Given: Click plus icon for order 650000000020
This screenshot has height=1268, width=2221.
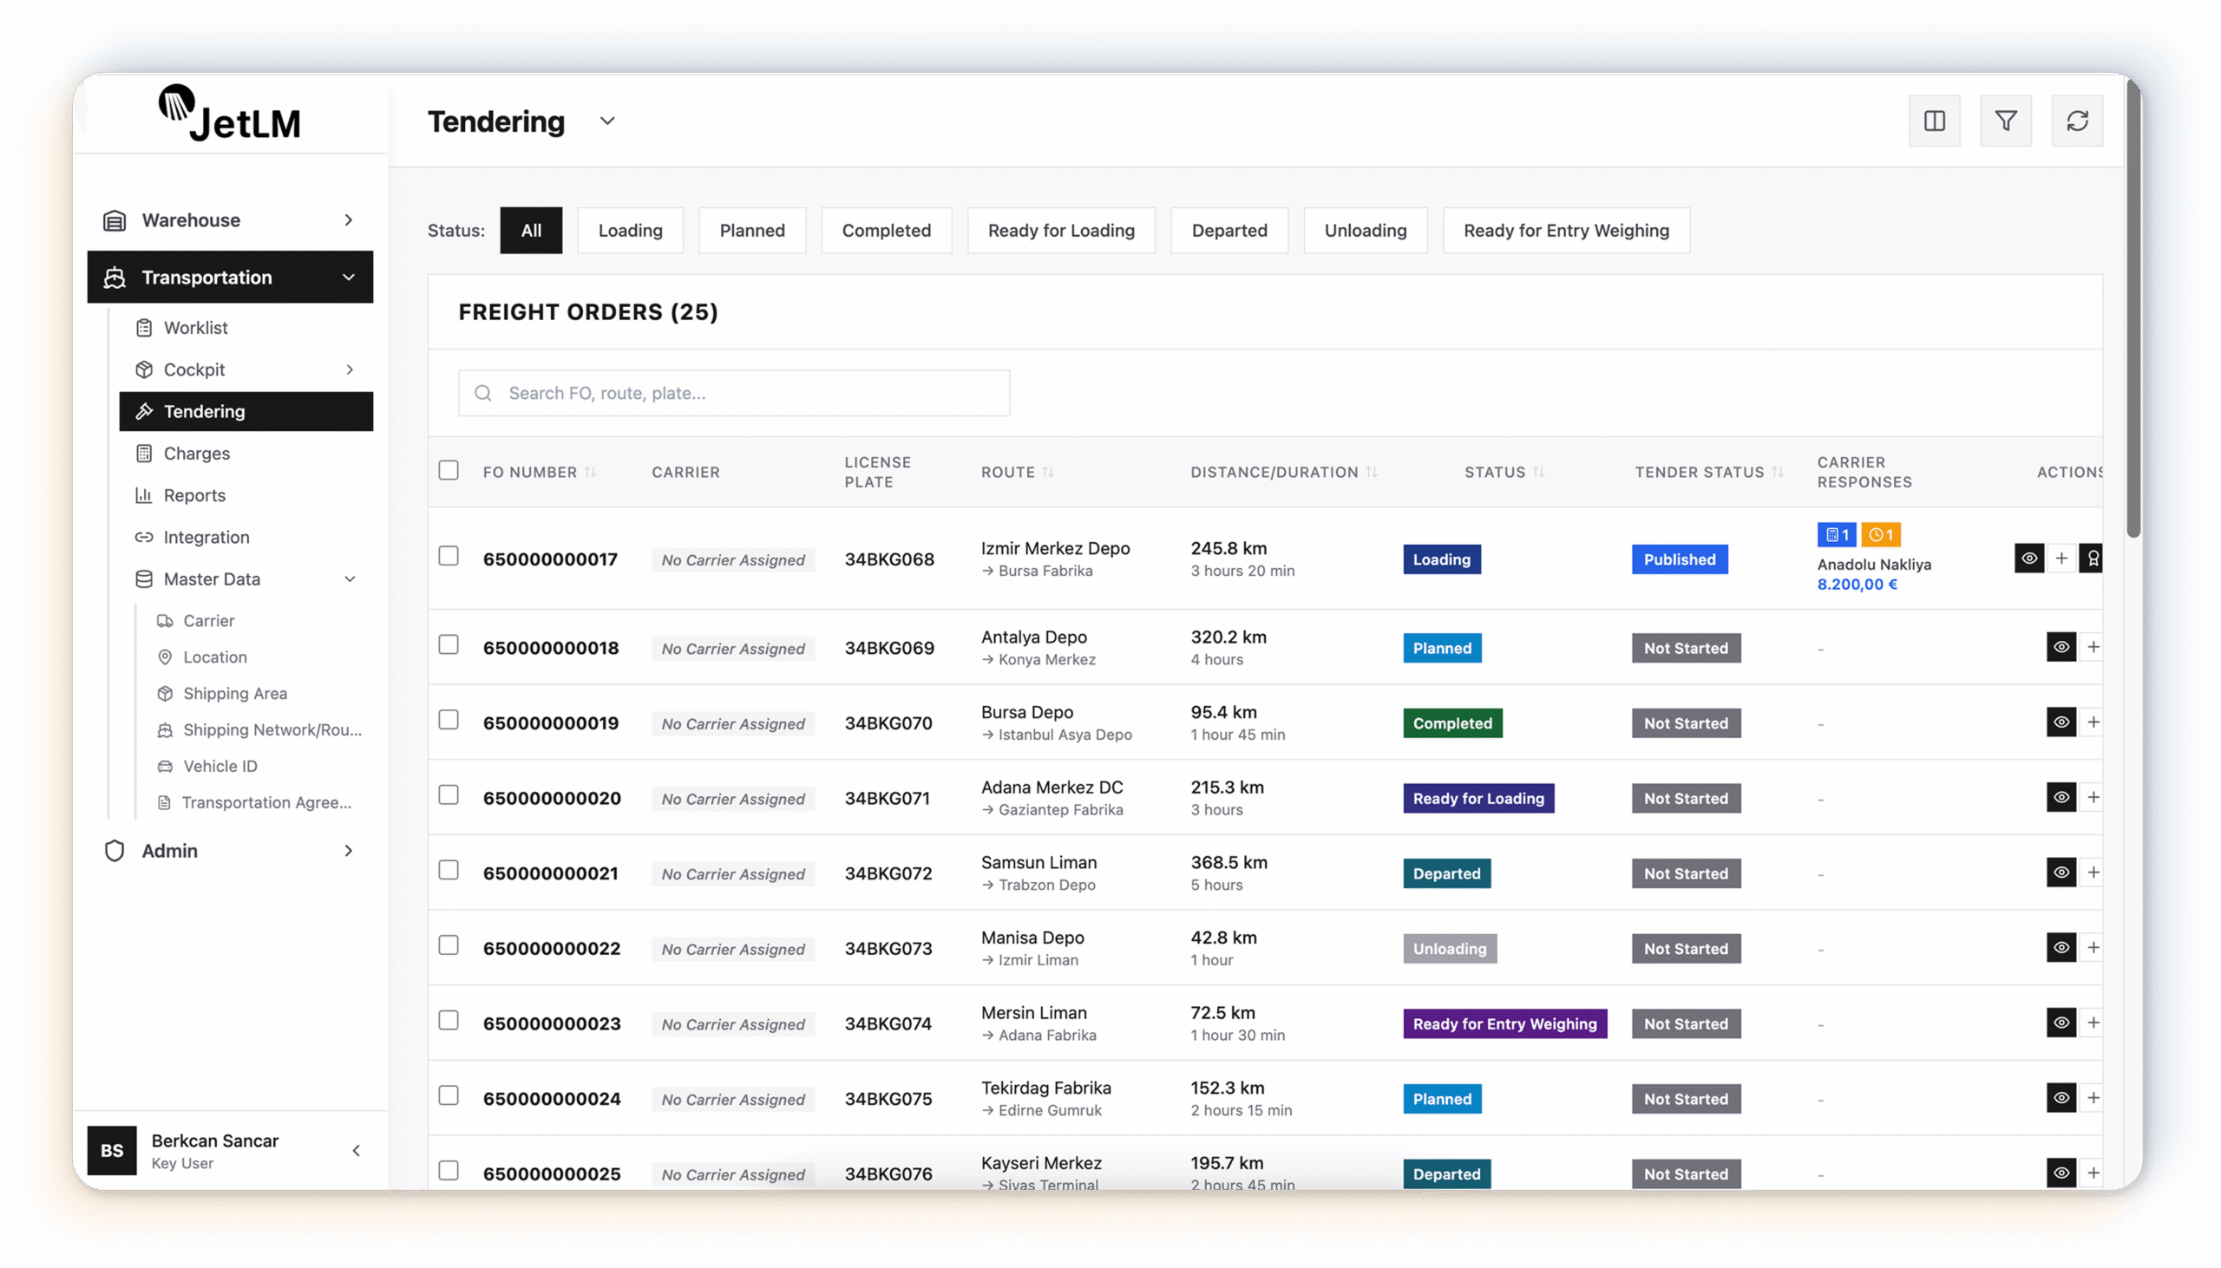Looking at the screenshot, I should tap(2092, 797).
